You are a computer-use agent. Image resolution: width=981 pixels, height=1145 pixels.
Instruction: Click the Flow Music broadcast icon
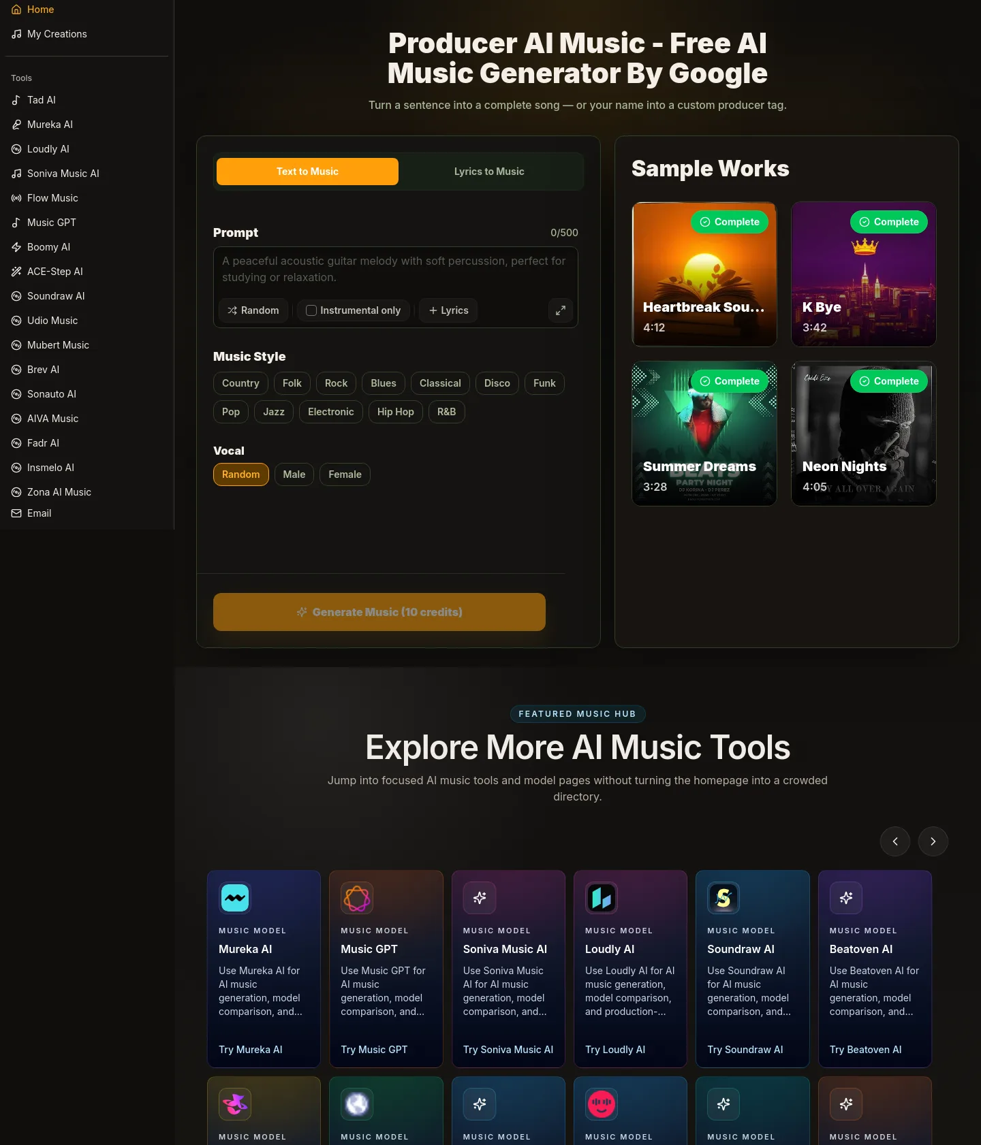(16, 198)
